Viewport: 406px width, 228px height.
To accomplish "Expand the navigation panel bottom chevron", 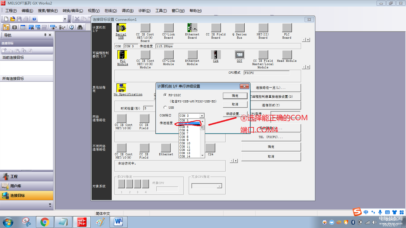I will point(50,204).
